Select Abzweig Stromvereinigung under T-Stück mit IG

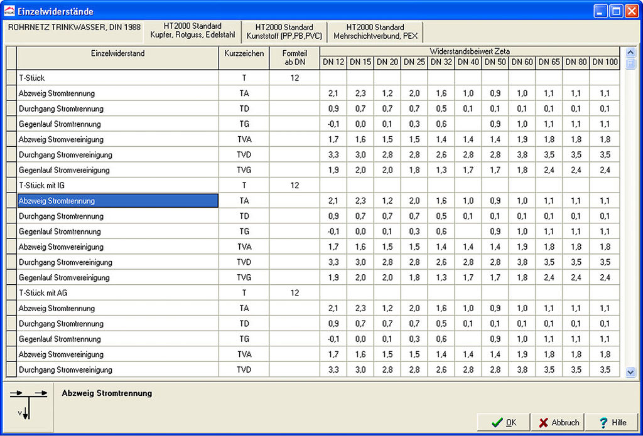[x=117, y=247]
